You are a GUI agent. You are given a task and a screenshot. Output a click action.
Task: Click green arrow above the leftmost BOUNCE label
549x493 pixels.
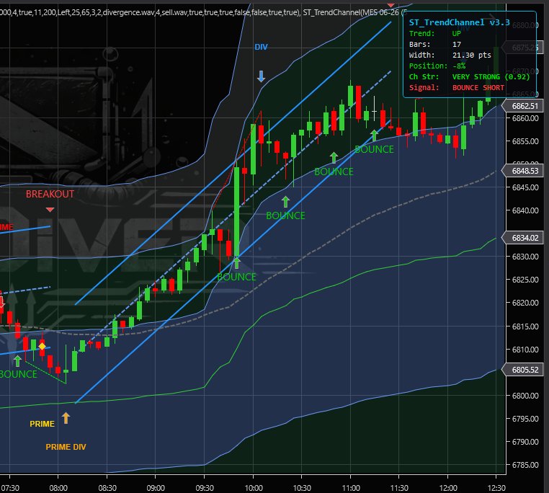pos(17,361)
